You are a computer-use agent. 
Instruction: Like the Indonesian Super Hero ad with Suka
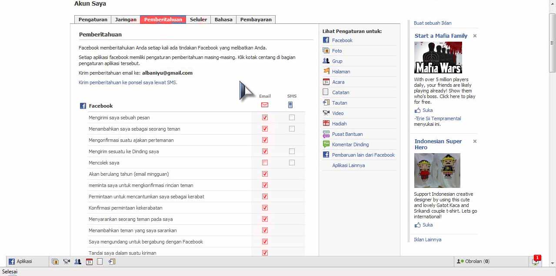[x=424, y=225]
